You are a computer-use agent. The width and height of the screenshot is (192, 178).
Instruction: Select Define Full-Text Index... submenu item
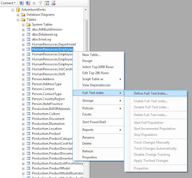156,94
